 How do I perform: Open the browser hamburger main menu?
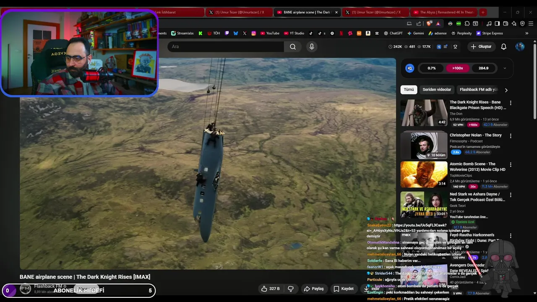coord(531,23)
